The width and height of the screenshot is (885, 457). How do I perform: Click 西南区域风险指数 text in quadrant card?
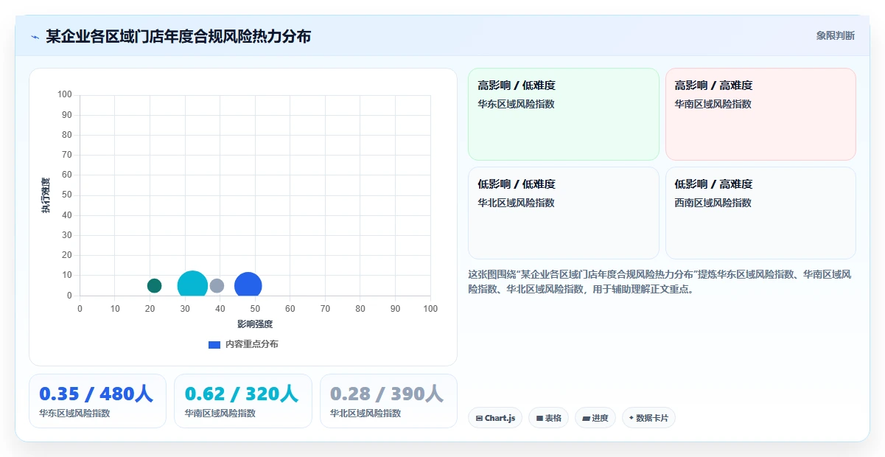713,203
